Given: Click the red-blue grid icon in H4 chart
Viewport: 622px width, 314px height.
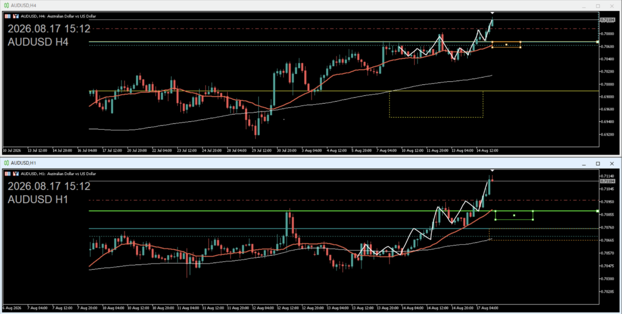Looking at the screenshot, I should [7, 16].
